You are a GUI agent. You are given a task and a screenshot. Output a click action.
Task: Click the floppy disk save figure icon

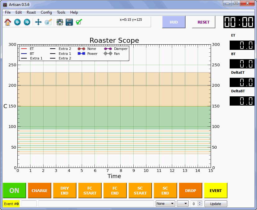tap(69, 22)
